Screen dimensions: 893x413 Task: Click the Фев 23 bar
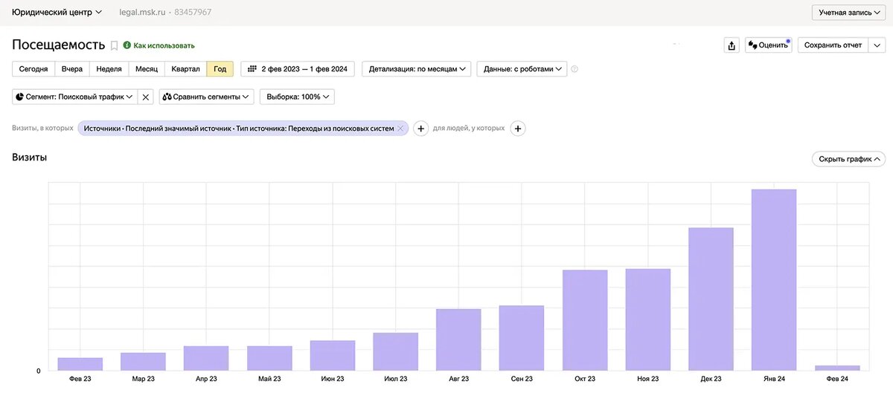[x=80, y=364]
